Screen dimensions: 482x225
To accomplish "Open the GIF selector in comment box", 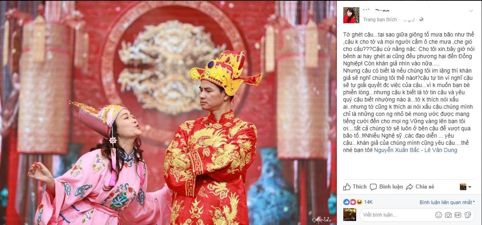I will (x=458, y=215).
